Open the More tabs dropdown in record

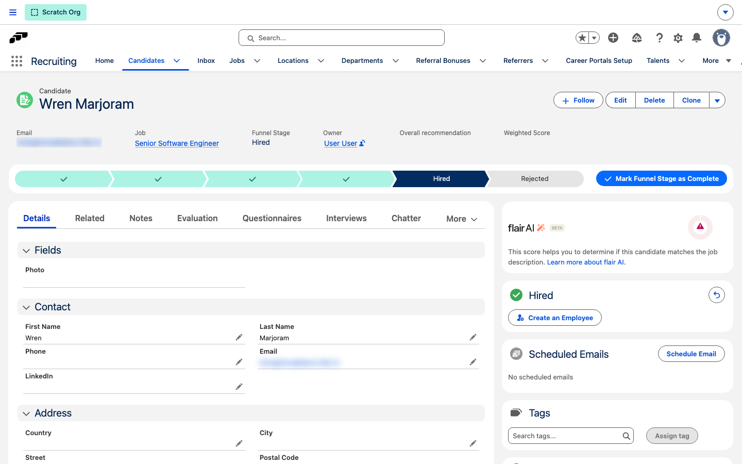(462, 219)
